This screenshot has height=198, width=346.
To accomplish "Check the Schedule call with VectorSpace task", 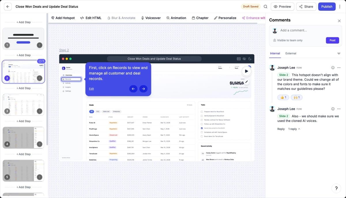I will [x=202, y=132].
